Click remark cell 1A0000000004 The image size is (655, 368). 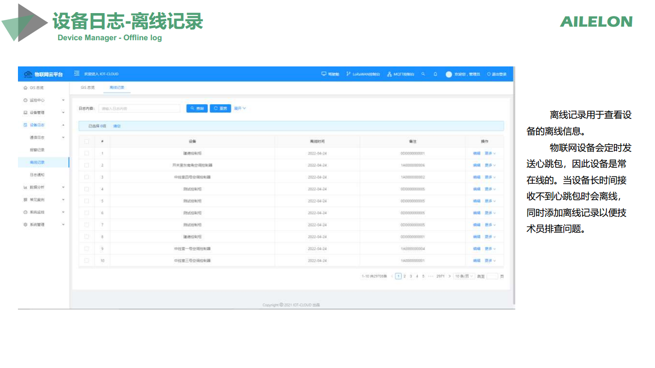(413, 249)
